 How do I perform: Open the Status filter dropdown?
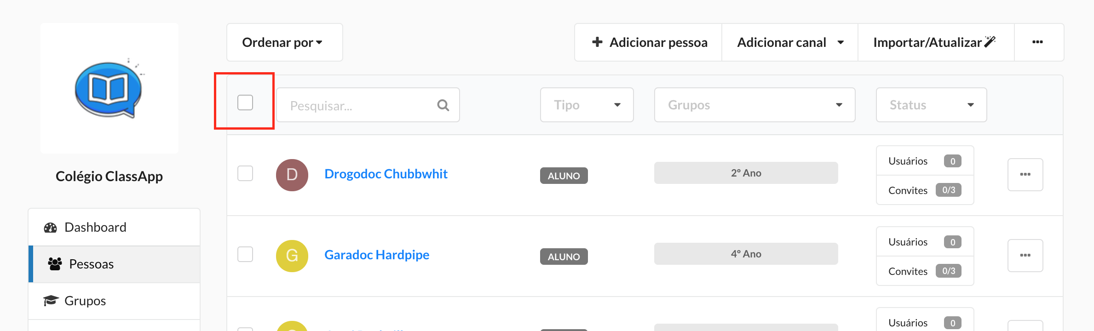tap(931, 105)
